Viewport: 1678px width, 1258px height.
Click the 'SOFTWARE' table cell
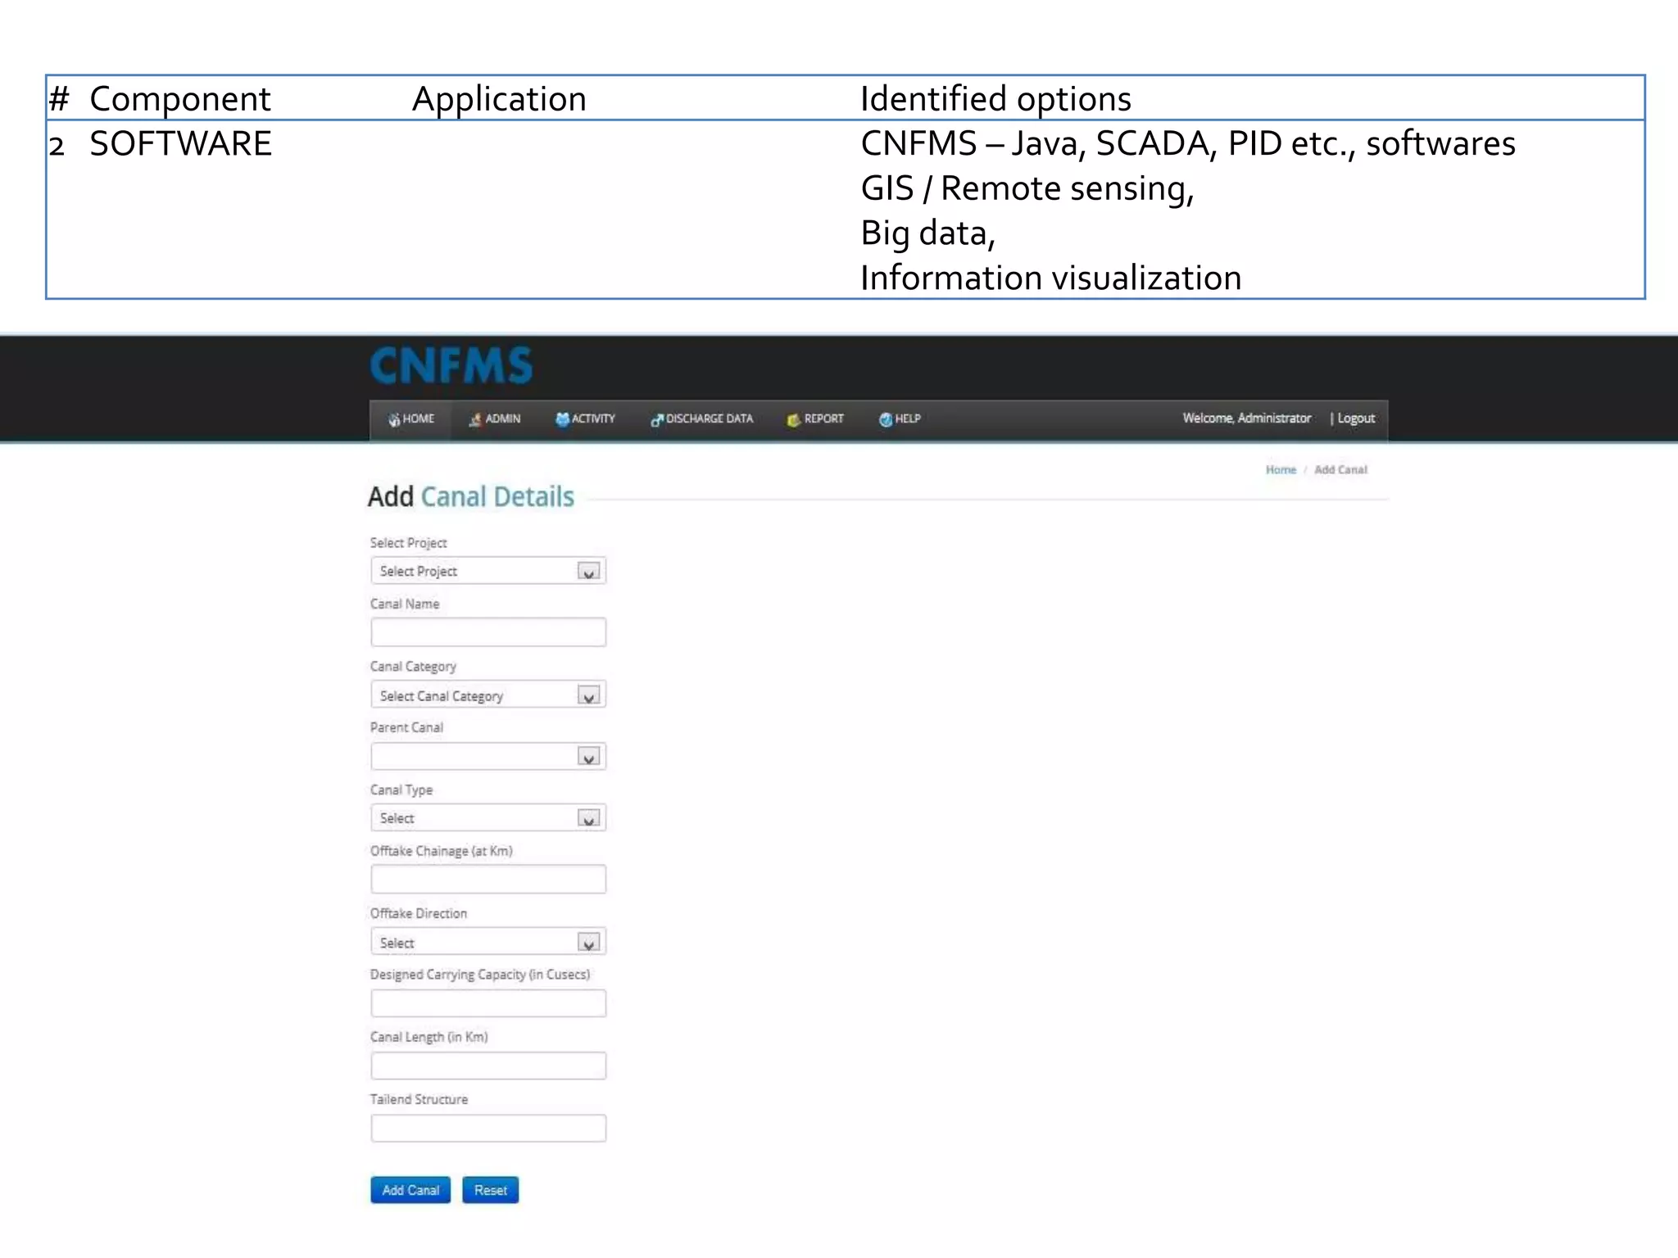[x=180, y=143]
